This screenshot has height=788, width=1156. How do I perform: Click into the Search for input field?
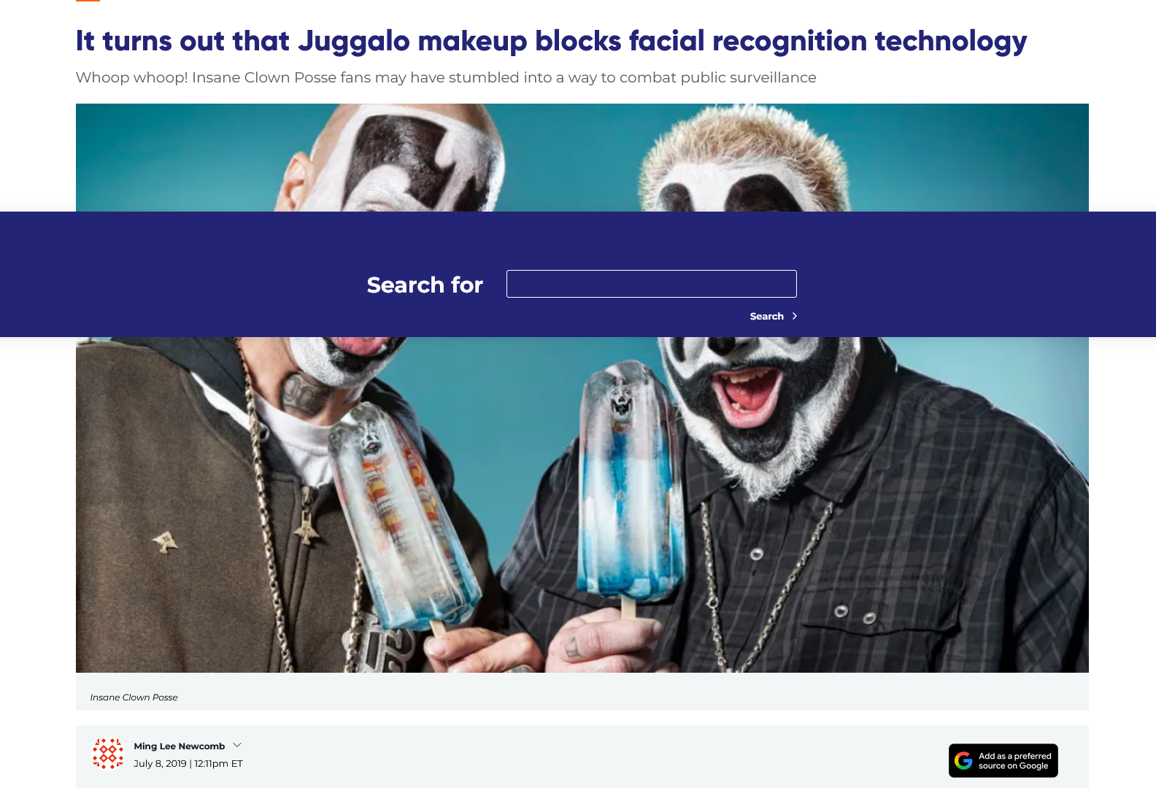tap(651, 284)
